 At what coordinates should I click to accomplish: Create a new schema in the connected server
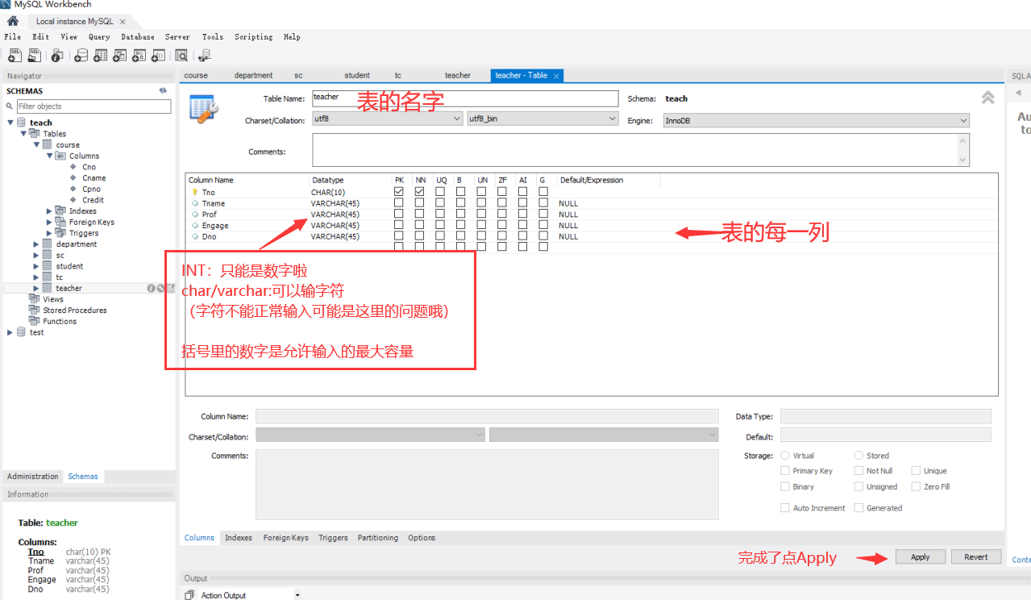click(x=81, y=55)
